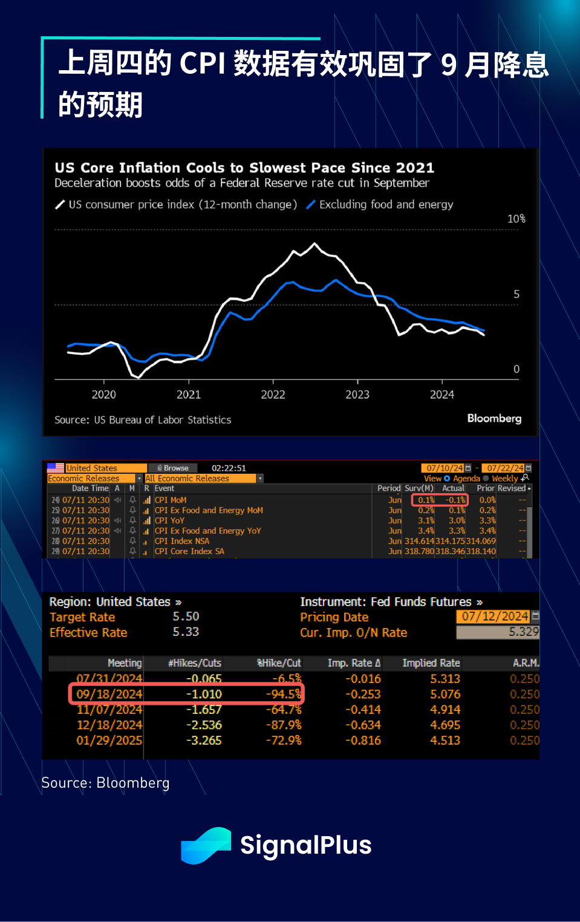Sort by the Actual column header

pos(453,488)
